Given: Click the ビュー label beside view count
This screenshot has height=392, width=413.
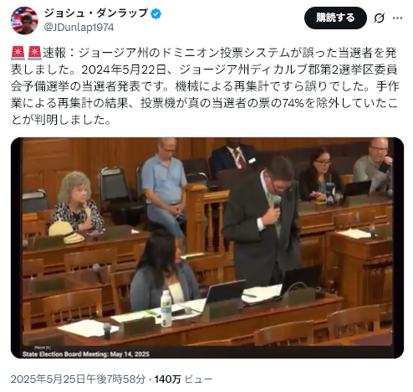Looking at the screenshot, I should point(198,379).
